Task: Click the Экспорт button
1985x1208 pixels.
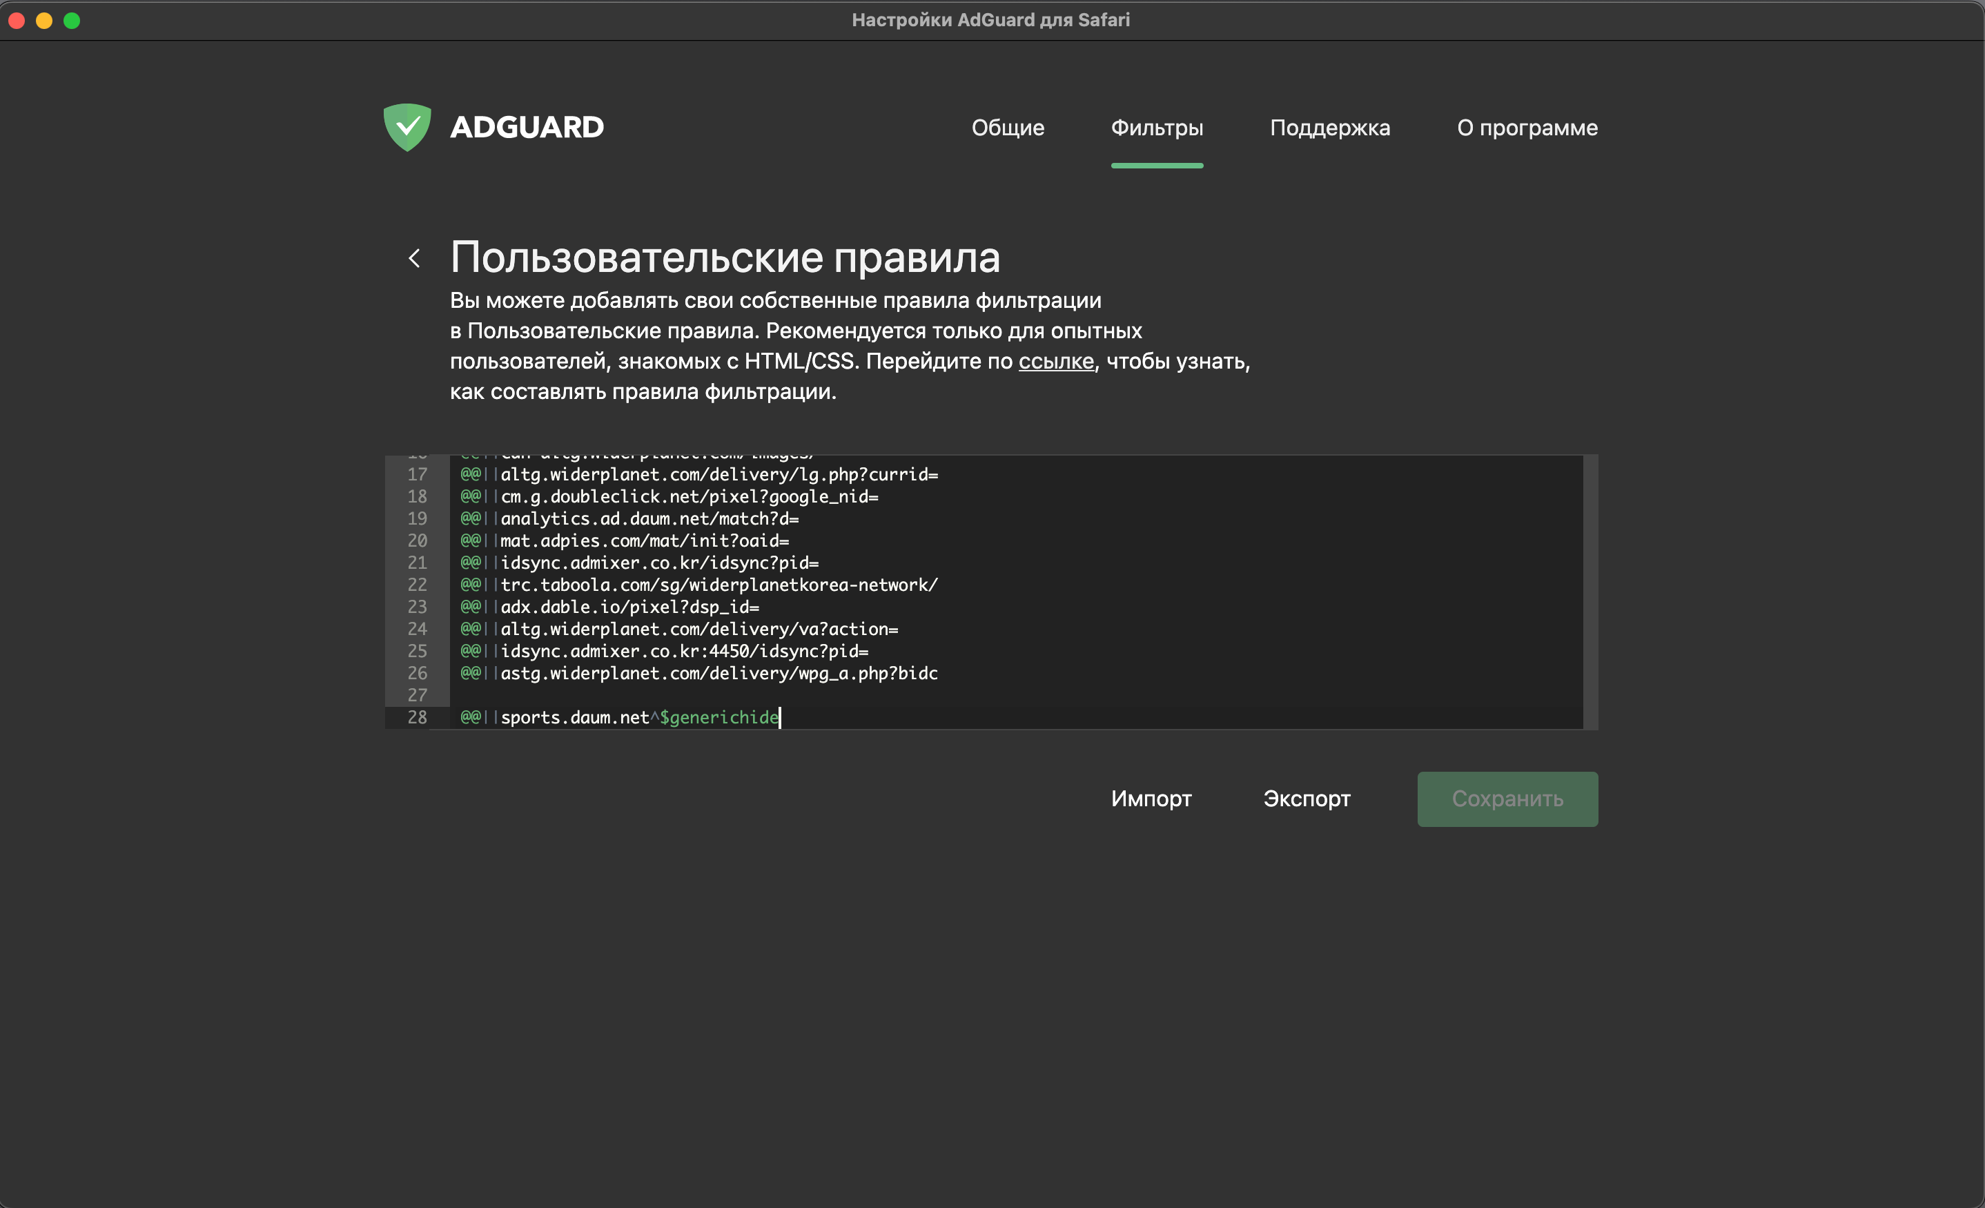Action: pyautogui.click(x=1306, y=799)
